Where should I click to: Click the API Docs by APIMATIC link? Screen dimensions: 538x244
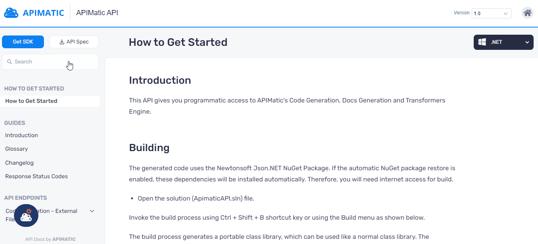point(50,239)
